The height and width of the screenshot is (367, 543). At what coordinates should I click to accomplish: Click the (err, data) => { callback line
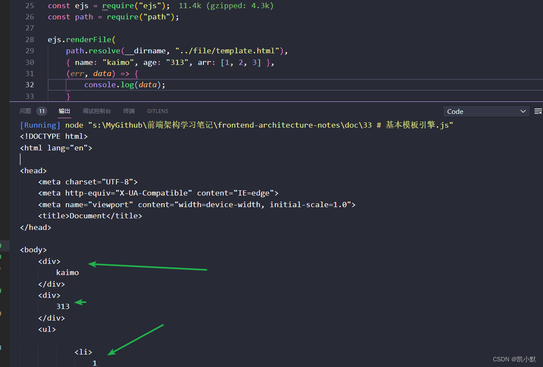click(102, 73)
